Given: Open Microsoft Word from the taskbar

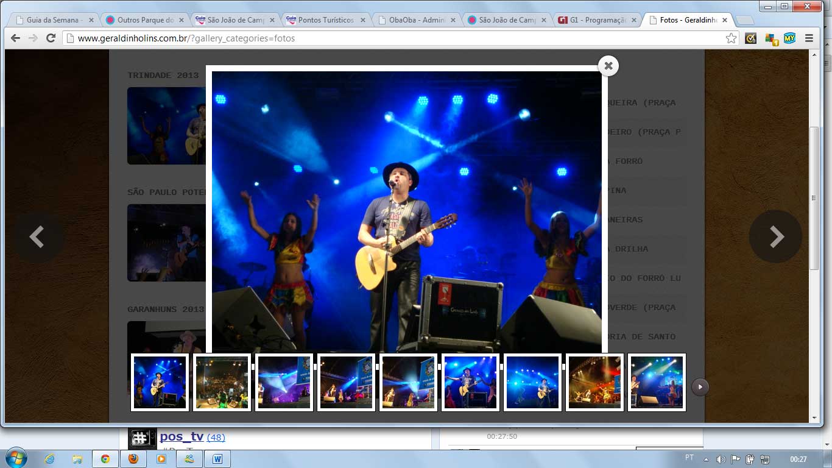Looking at the screenshot, I should [x=217, y=459].
